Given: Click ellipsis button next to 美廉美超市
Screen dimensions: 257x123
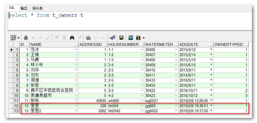Looking at the screenshot, I should [76, 95].
